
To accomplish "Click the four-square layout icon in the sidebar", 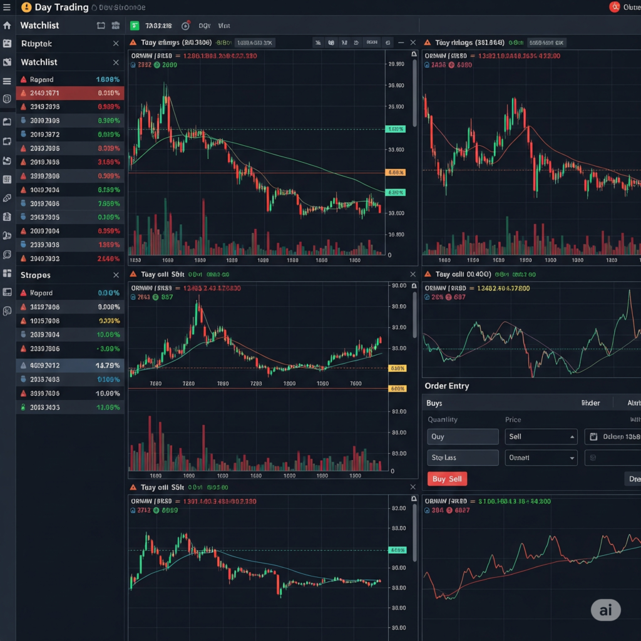I will pyautogui.click(x=7, y=274).
